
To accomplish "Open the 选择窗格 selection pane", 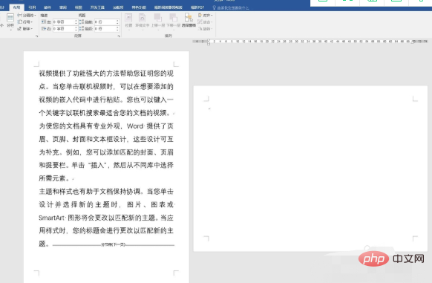I will (x=189, y=20).
